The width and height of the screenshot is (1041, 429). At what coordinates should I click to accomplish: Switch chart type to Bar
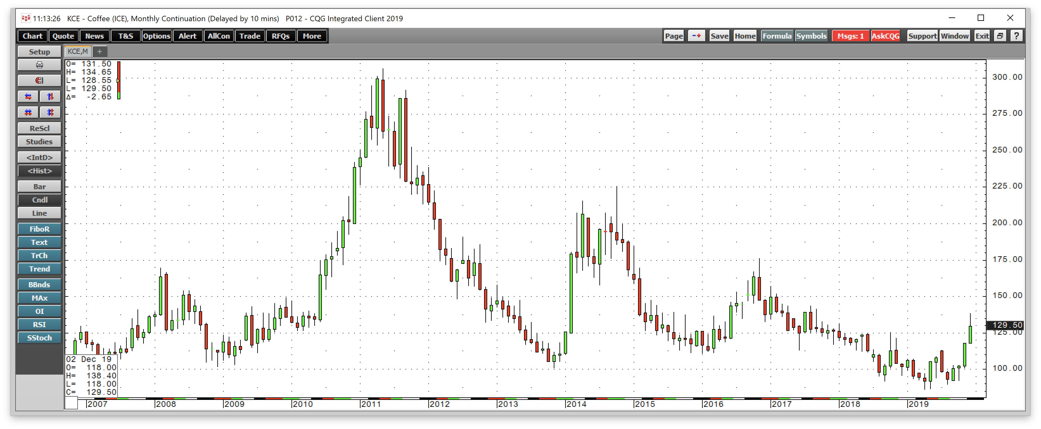[39, 186]
